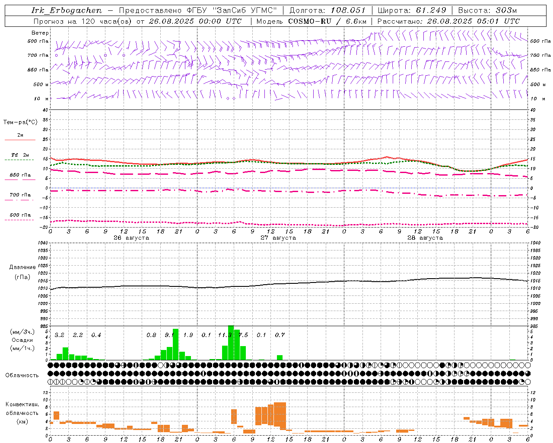553x443 pixels.
Task: Click the "Тем-ра(°C)" temperature panel label
Action: coord(20,122)
